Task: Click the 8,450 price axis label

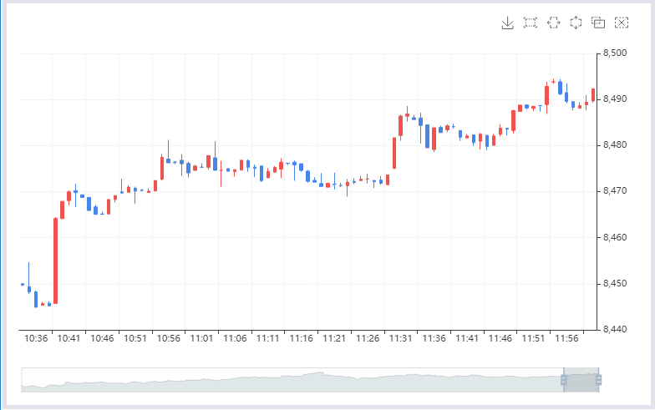Action: click(x=615, y=284)
